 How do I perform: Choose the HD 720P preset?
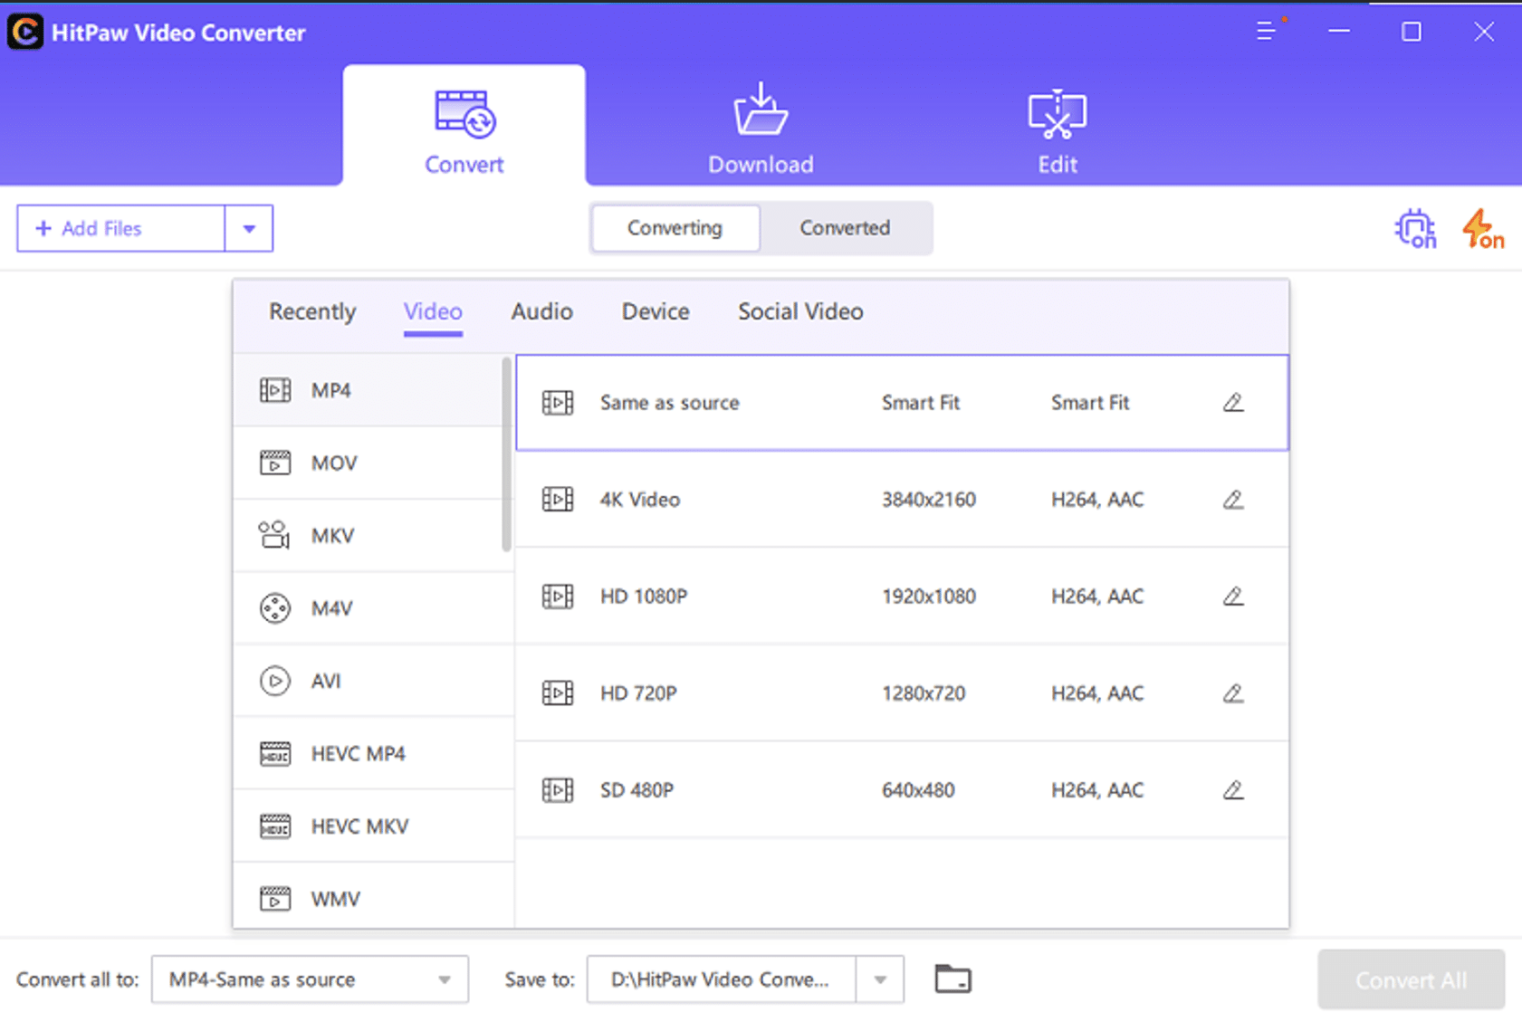(x=902, y=693)
